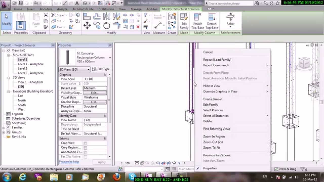Click Graphic Display Options Edit button
Viewport: 324px width, 182px height.
(95, 102)
